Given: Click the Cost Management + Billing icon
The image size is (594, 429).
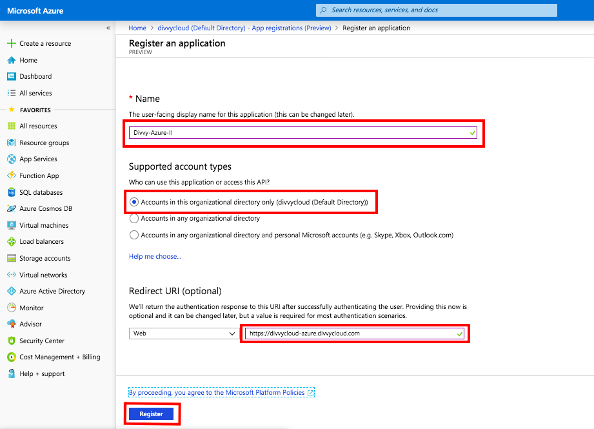Looking at the screenshot, I should 12,357.
